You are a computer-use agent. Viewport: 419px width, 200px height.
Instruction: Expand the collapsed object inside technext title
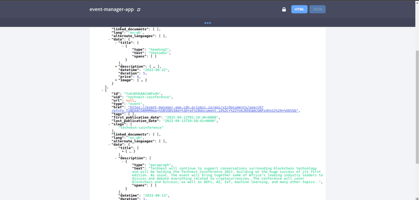tap(123, 151)
